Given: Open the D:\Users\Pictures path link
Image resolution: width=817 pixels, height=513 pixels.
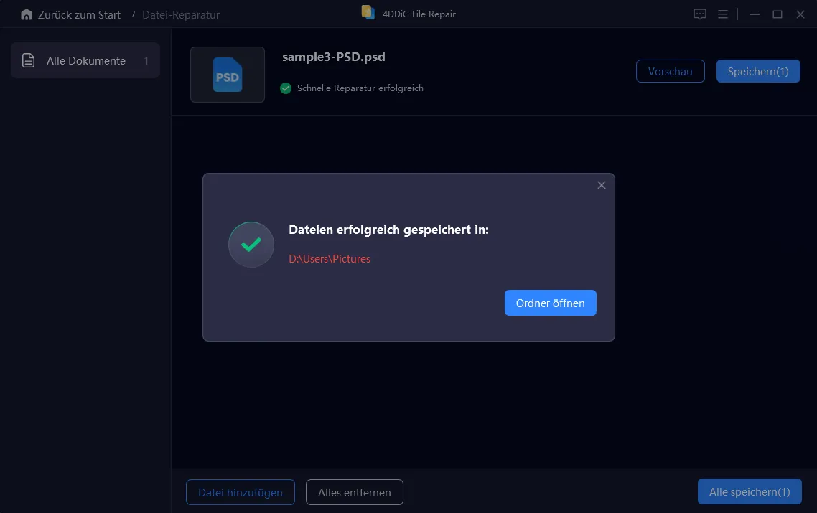Looking at the screenshot, I should [x=330, y=259].
